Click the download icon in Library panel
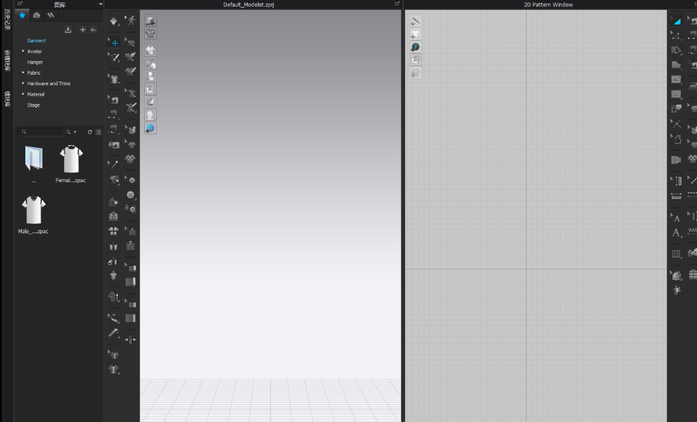Screen dimensions: 697x422 coord(68,30)
